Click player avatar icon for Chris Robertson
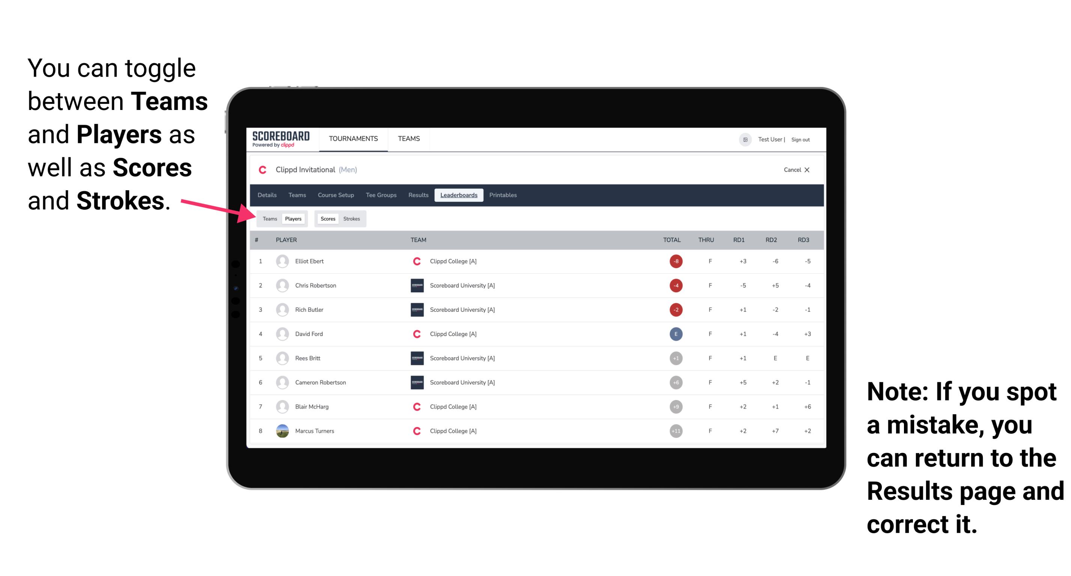 (x=282, y=286)
